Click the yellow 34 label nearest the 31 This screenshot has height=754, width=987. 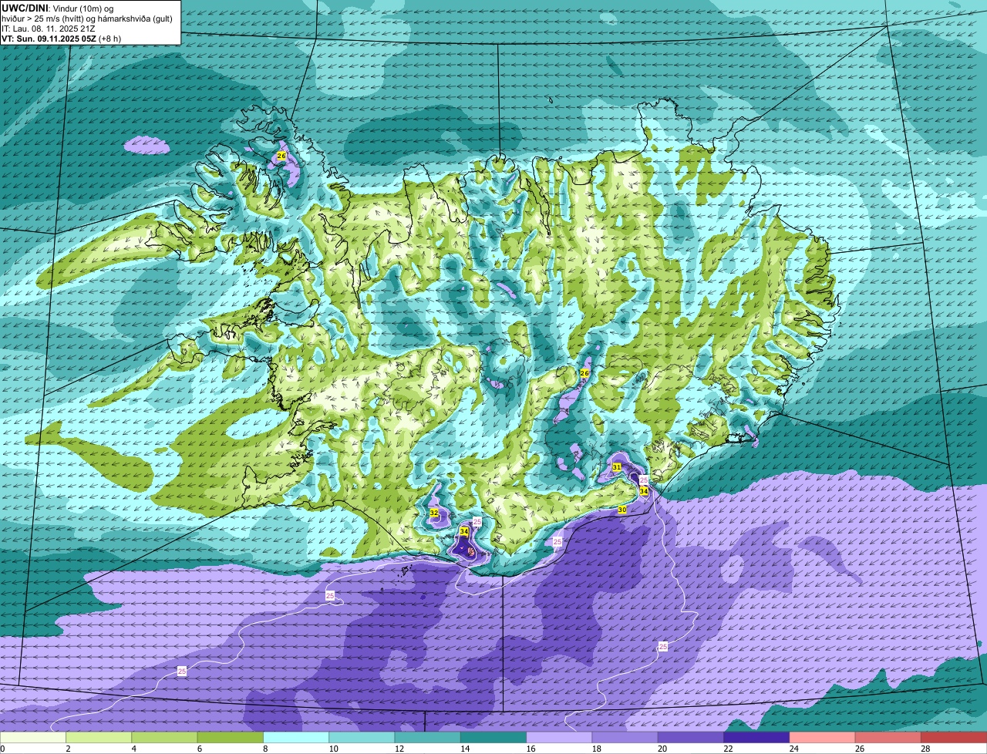click(644, 490)
